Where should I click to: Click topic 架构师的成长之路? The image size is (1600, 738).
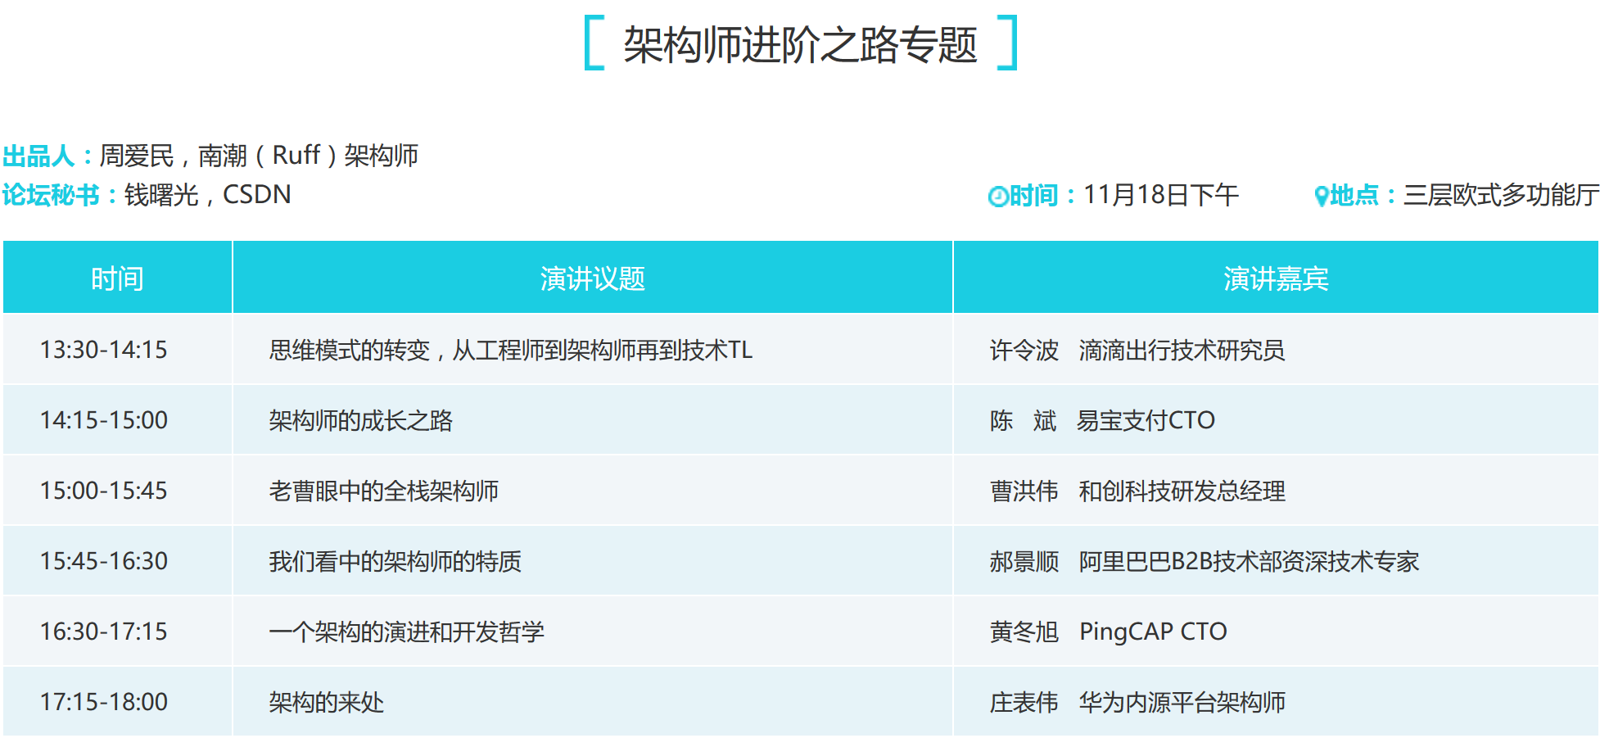[361, 420]
